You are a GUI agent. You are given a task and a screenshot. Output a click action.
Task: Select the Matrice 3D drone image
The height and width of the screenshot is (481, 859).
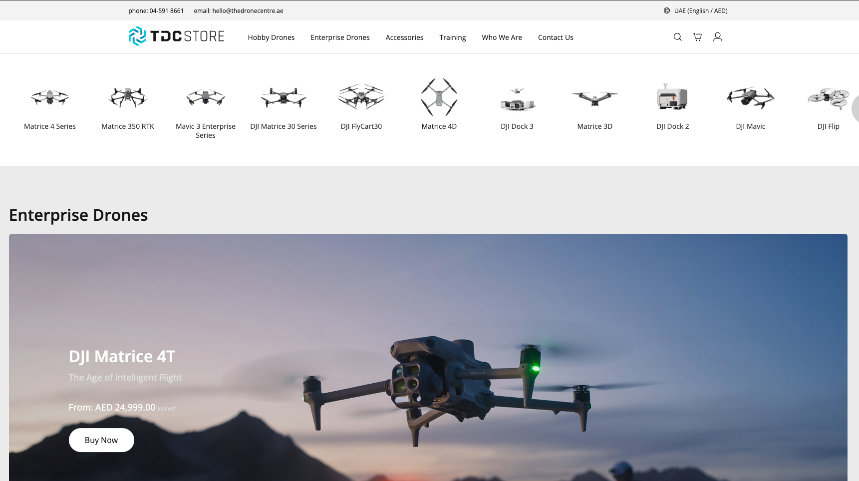point(595,98)
